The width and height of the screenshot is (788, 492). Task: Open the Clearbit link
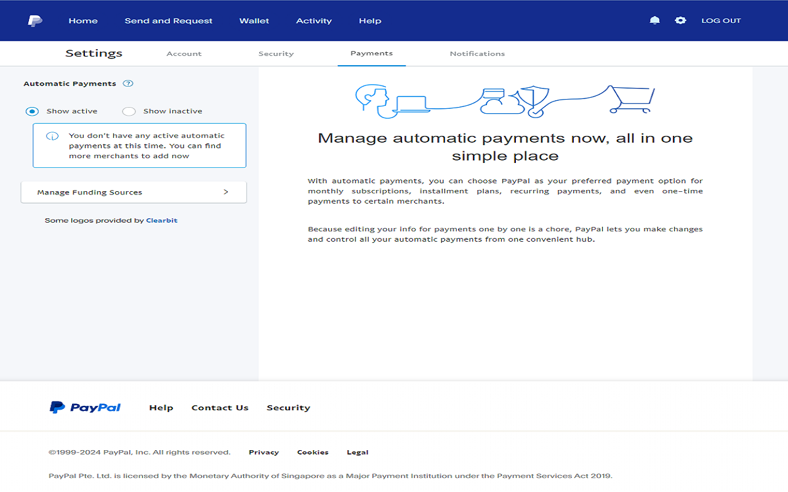tap(162, 220)
